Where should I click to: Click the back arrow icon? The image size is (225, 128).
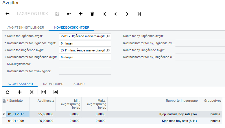point(8,14)
